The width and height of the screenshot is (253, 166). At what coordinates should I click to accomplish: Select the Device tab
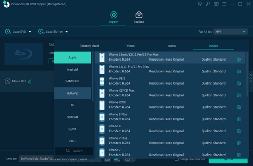213,46
